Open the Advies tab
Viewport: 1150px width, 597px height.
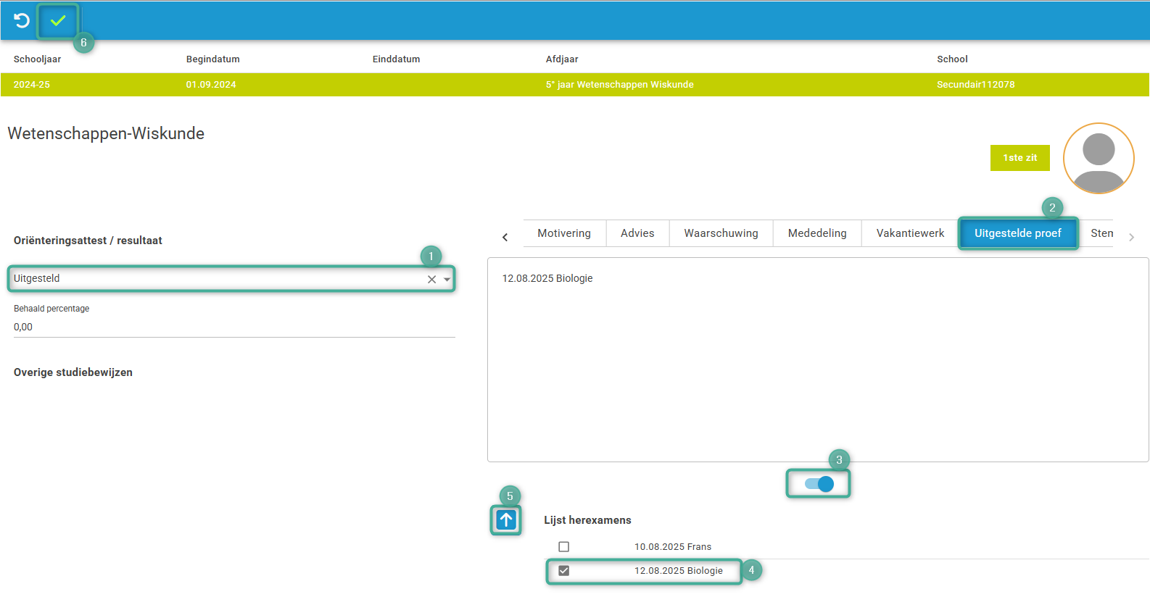(x=637, y=233)
